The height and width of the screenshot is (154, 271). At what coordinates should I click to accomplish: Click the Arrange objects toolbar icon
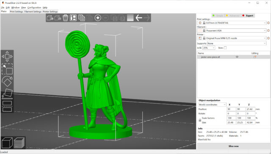click(73, 18)
